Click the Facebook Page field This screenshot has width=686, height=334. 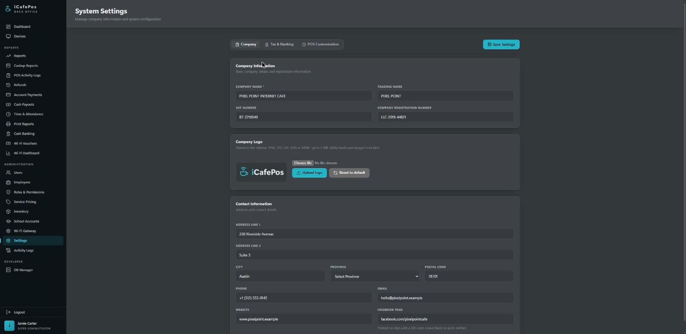pos(445,319)
